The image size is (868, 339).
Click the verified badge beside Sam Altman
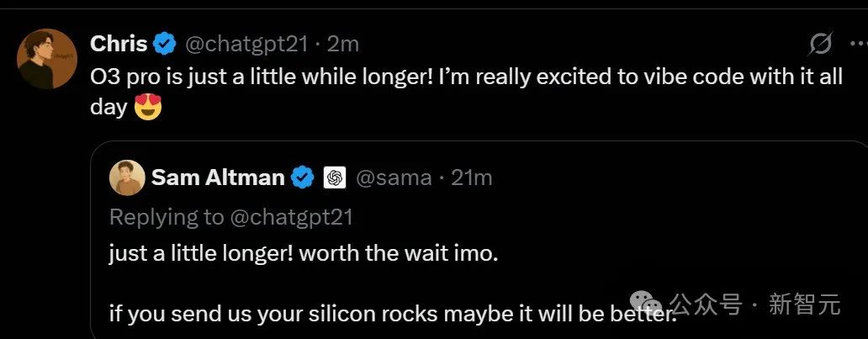click(x=303, y=177)
